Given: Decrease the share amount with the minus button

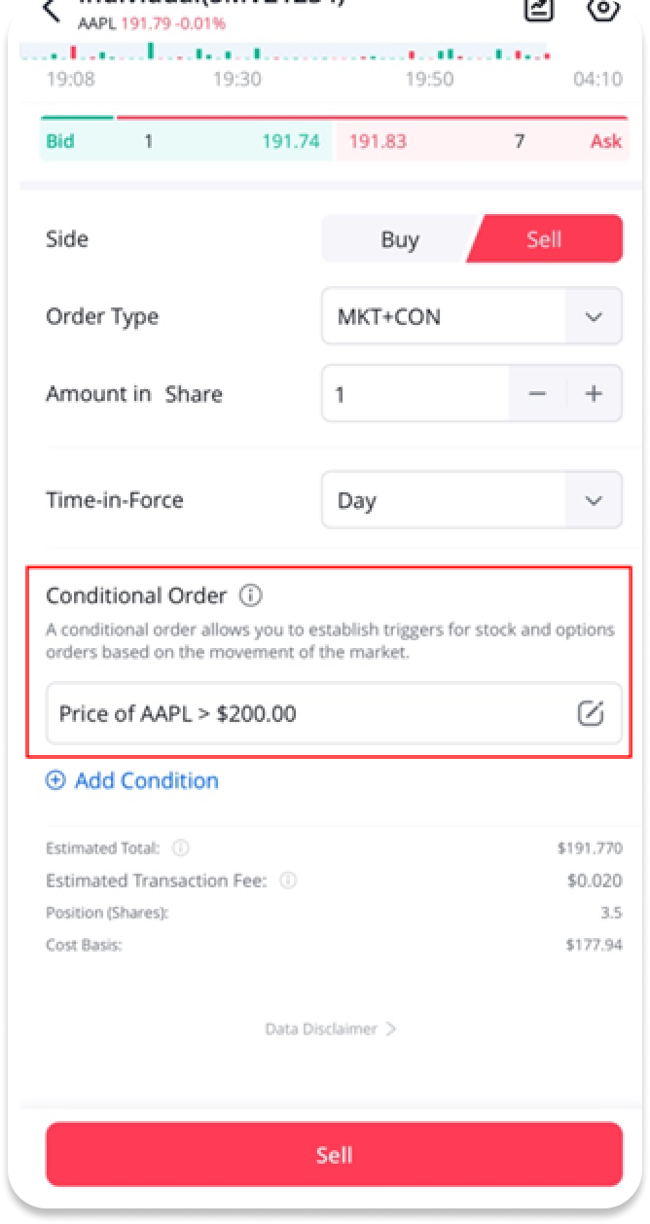Looking at the screenshot, I should pyautogui.click(x=537, y=394).
